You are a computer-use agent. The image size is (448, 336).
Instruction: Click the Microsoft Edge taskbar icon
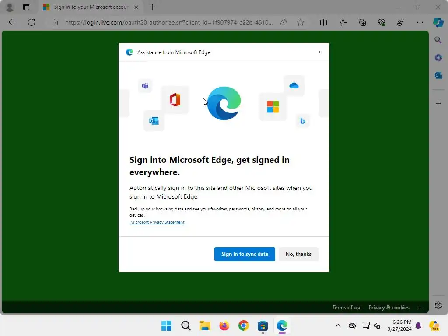pos(282,325)
